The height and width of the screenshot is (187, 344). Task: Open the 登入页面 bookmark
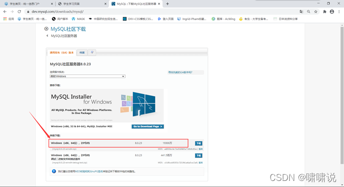(x=166, y=19)
